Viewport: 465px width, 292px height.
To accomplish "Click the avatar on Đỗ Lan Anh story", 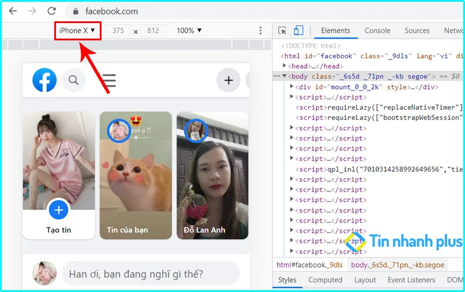I will pyautogui.click(x=196, y=131).
